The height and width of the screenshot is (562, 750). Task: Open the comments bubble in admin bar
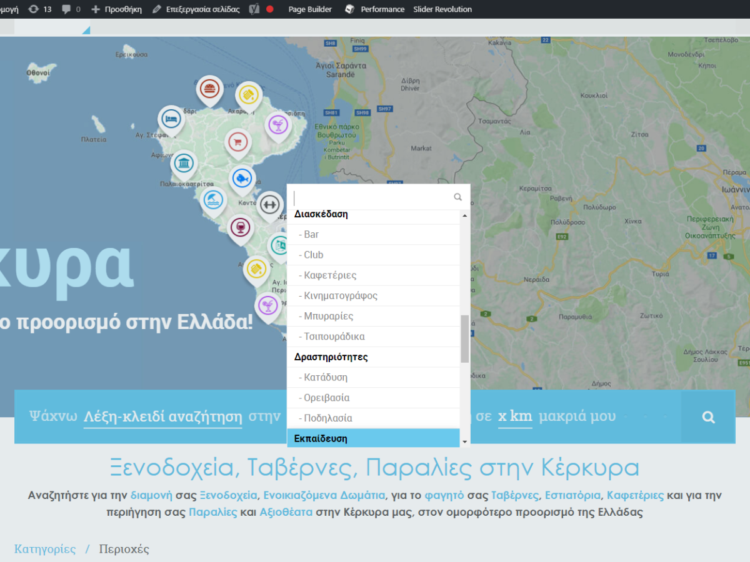pos(71,9)
